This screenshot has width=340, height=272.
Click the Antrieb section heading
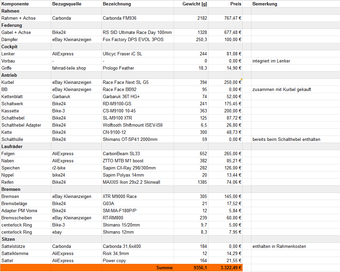[25, 75]
